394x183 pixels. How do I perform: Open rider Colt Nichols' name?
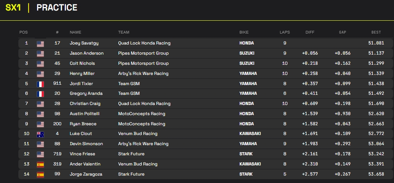pyautogui.click(x=82, y=64)
